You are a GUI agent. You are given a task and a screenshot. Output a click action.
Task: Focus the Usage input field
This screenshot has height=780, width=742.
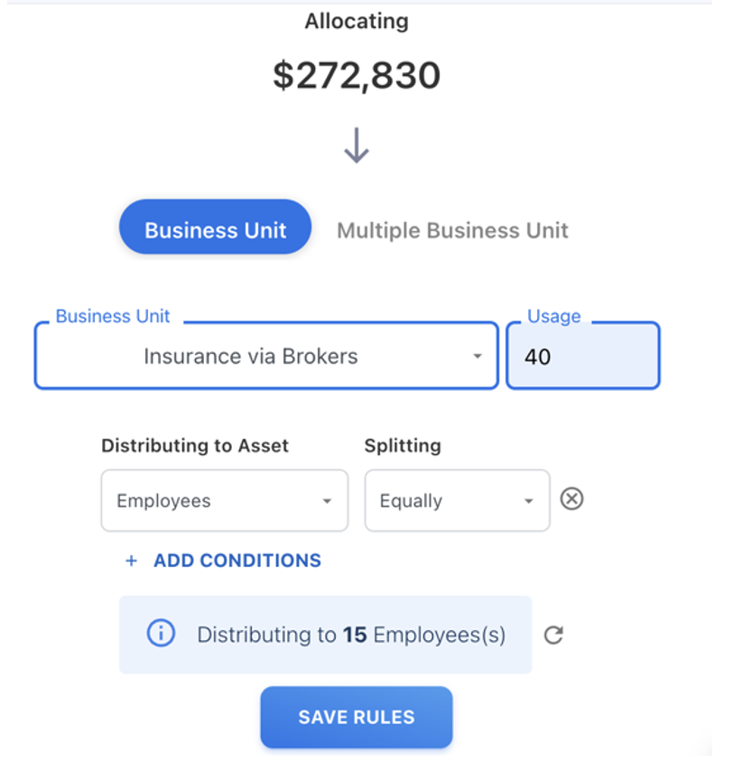click(x=583, y=357)
